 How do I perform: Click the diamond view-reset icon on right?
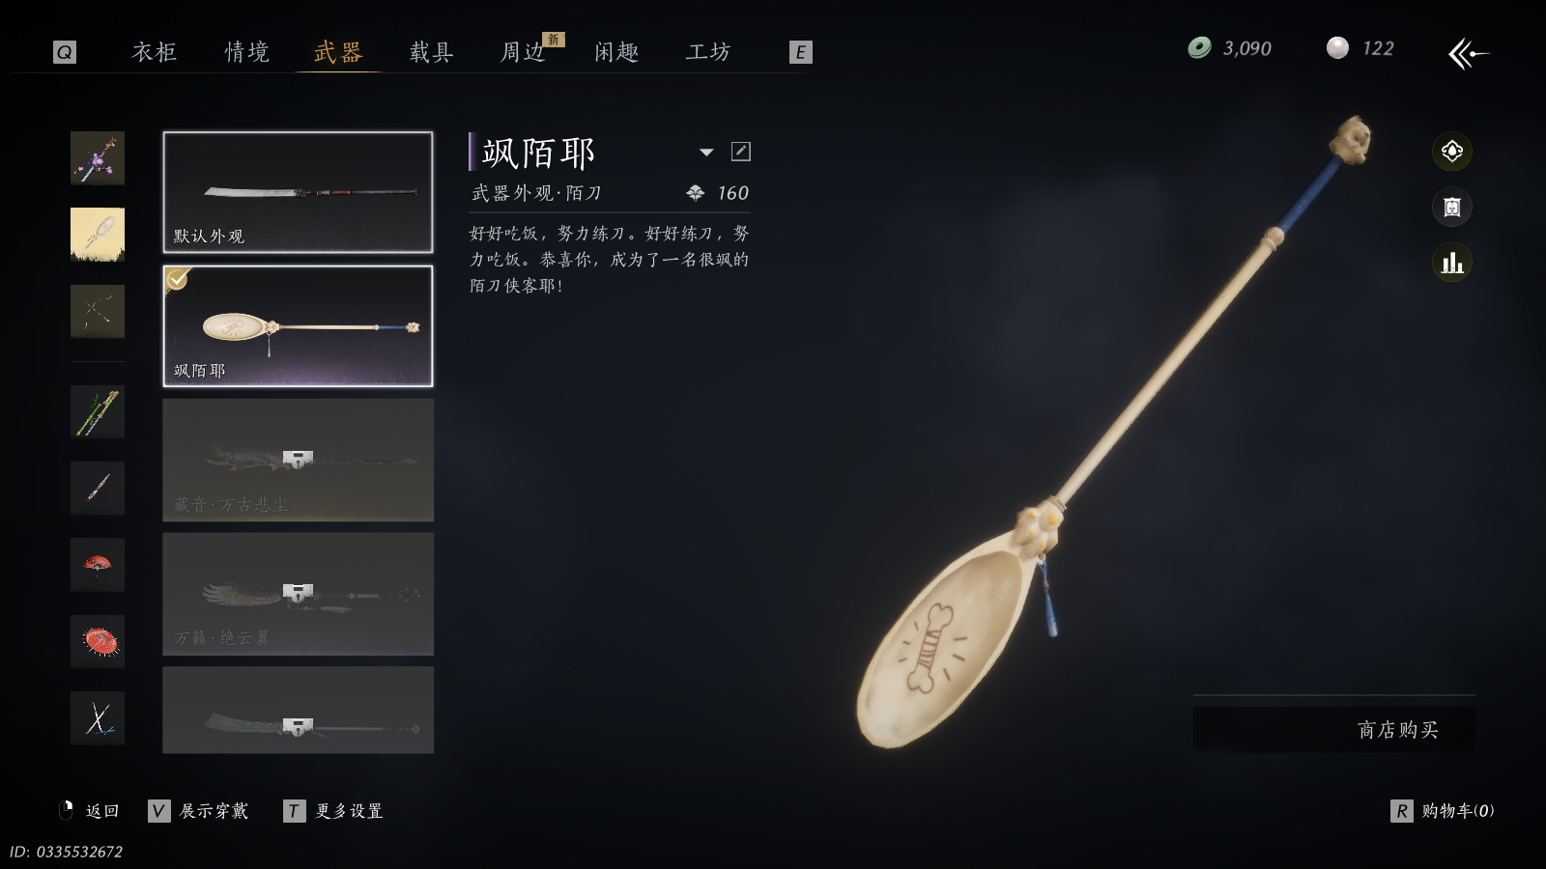coord(1451,151)
